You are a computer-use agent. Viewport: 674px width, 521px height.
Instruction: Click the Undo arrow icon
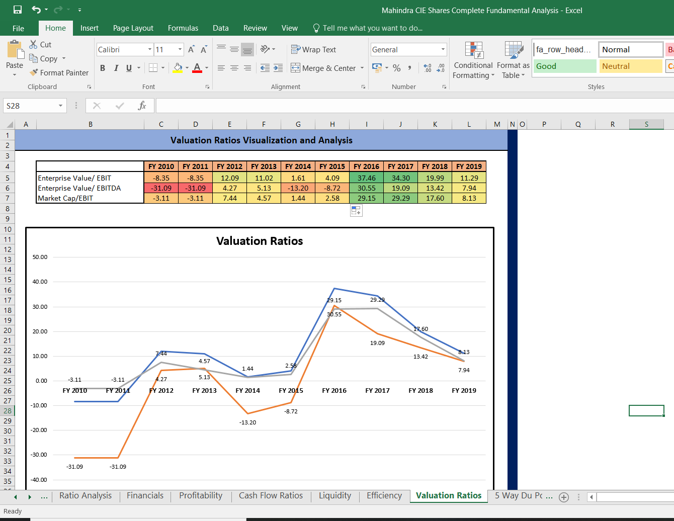point(36,10)
